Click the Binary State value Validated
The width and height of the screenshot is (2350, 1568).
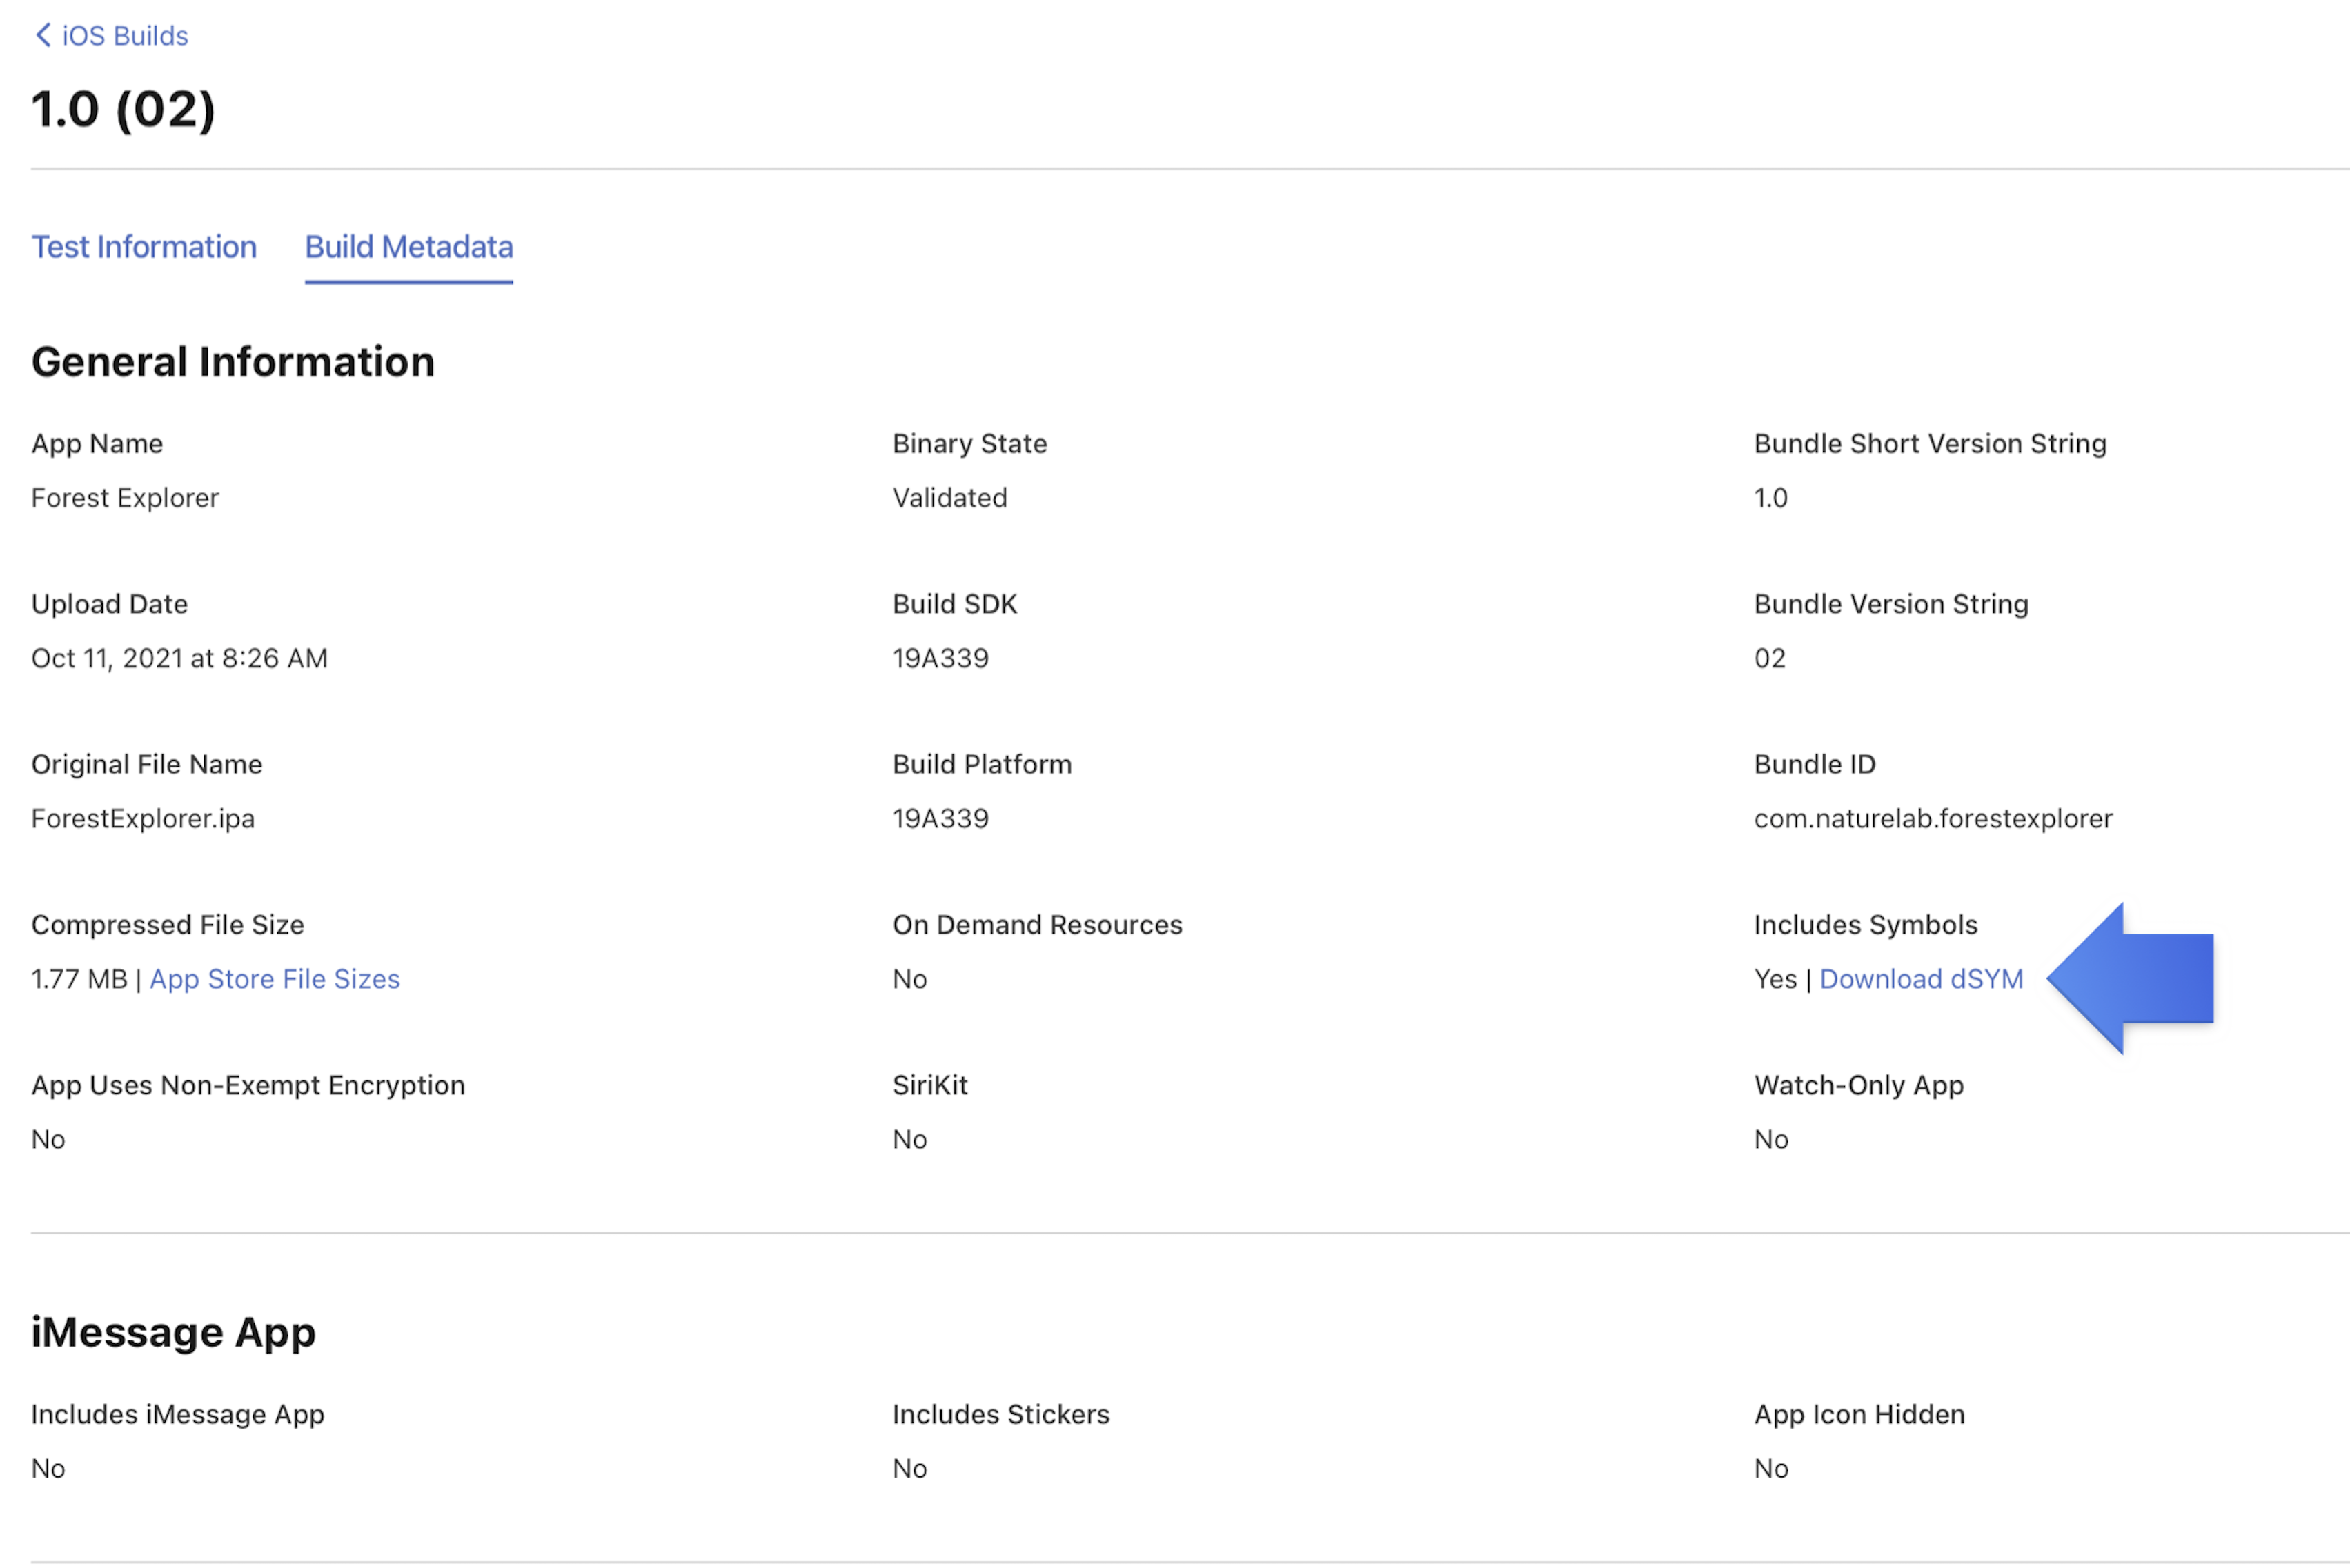[x=949, y=497]
